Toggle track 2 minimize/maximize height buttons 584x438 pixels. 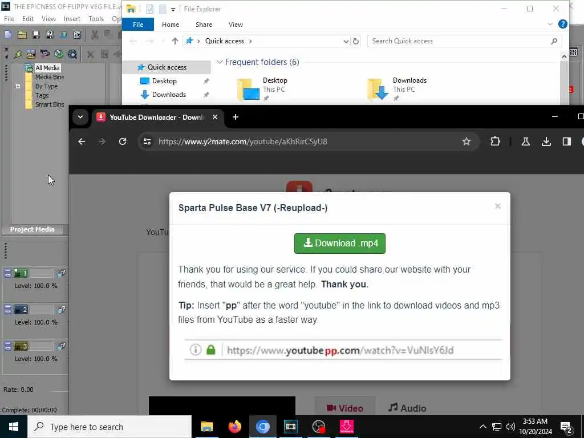[x=8, y=310]
